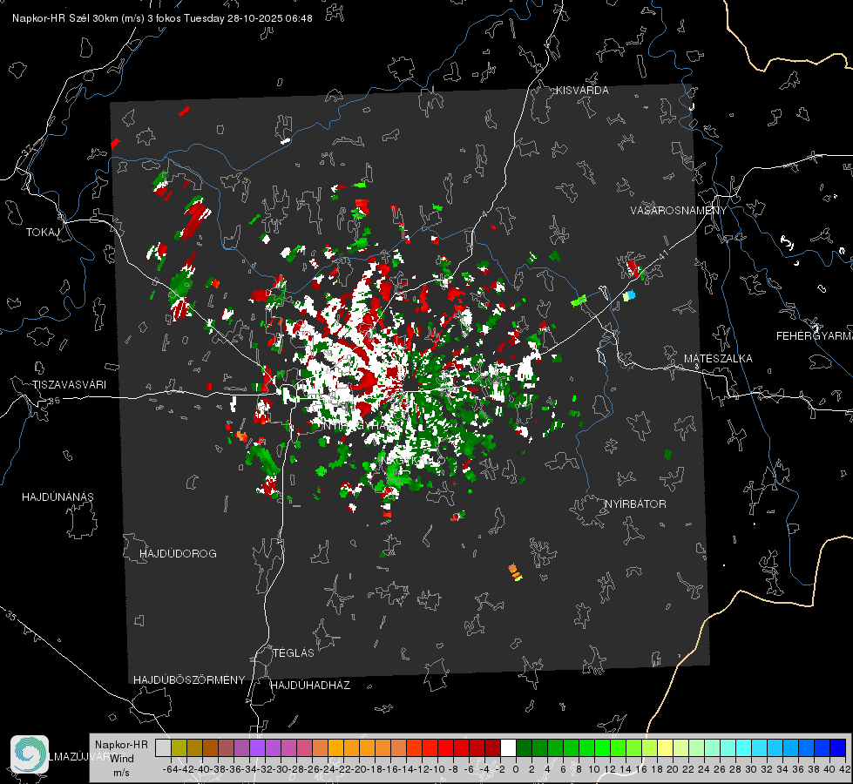
Task: Click the swirl logo icon beside the legend
Action: [30, 754]
